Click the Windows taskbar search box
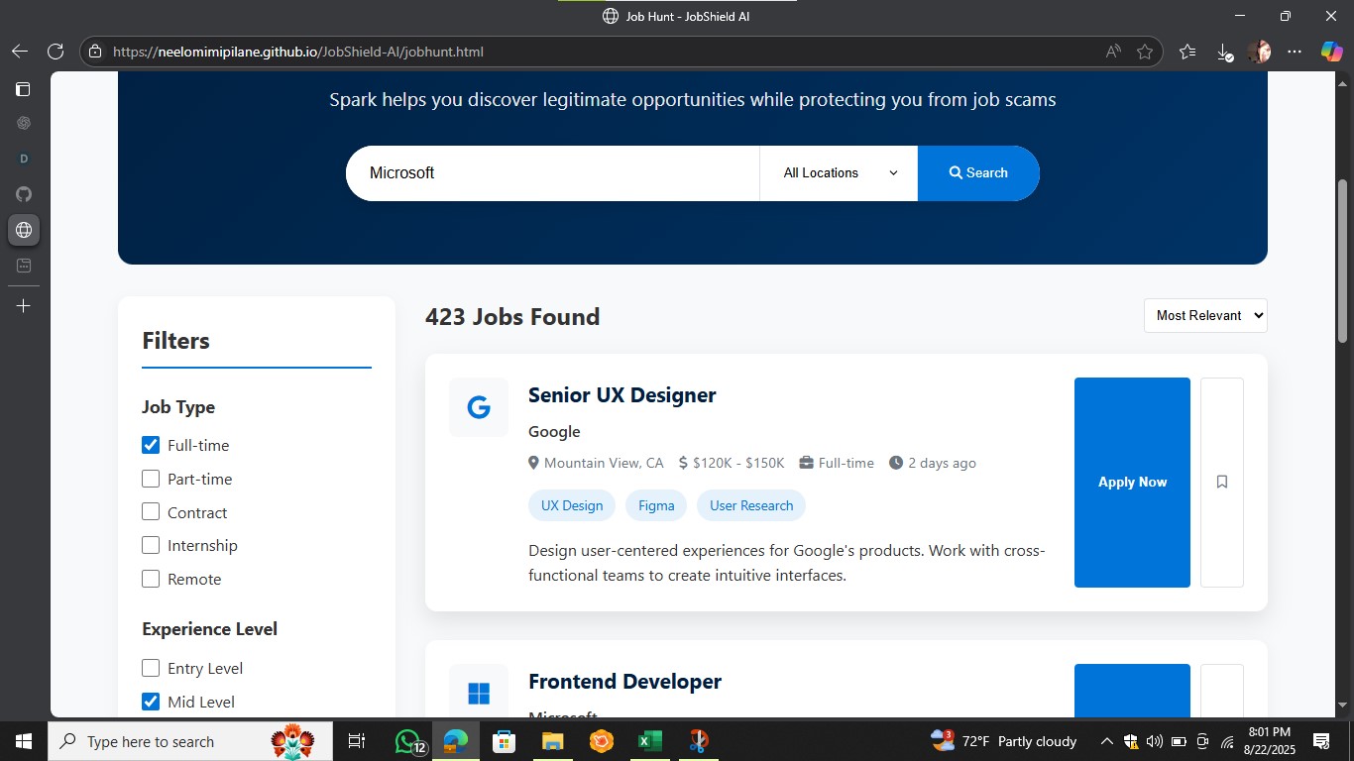The height and width of the screenshot is (761, 1354). tap(191, 741)
